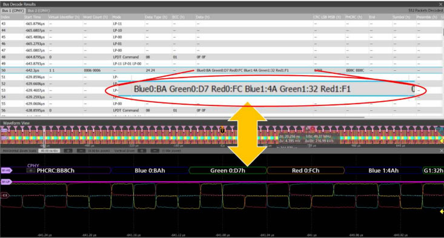Screen dimensions: 444x238
Task: Expand the CPHY bus plus box
Action: click(30, 171)
